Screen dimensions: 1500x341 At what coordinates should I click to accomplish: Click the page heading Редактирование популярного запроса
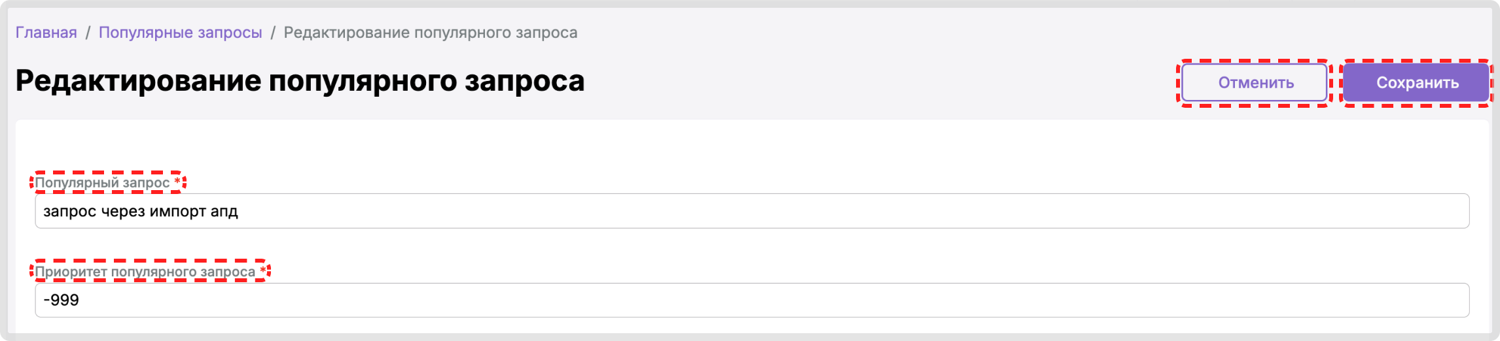(x=300, y=81)
